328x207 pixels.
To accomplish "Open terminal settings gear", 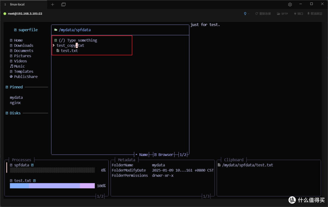I will point(290,4).
